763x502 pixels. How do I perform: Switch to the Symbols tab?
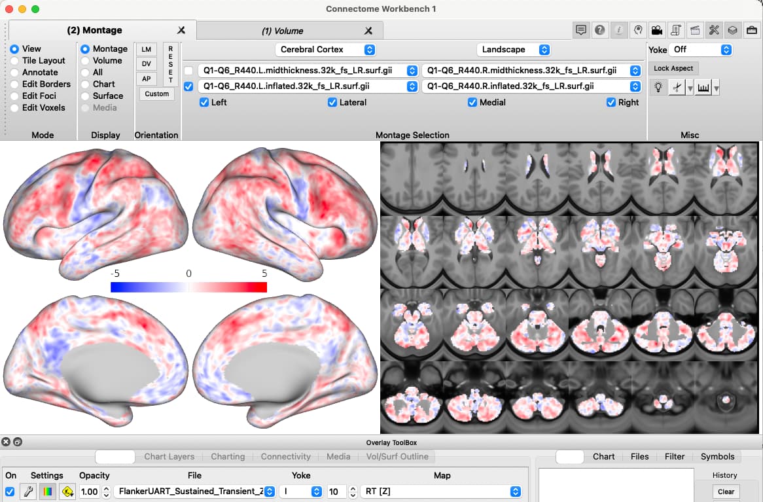tap(717, 456)
